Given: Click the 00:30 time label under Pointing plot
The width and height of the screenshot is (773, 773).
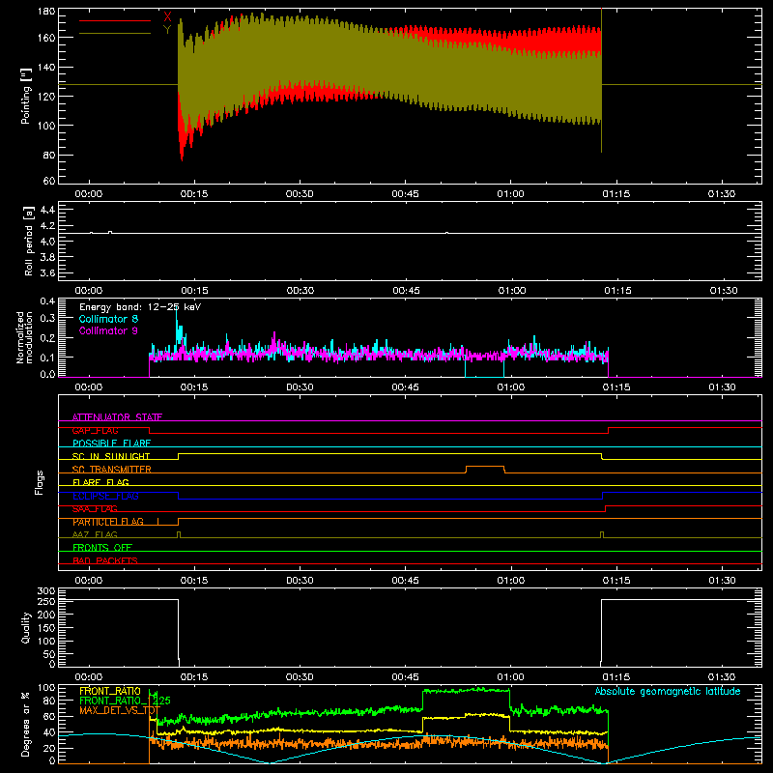Looking at the screenshot, I should 300,194.
